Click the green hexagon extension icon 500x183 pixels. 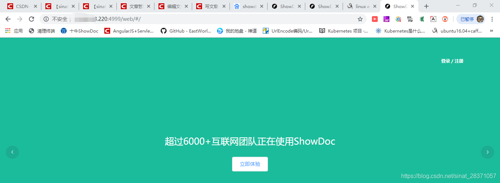click(x=422, y=19)
